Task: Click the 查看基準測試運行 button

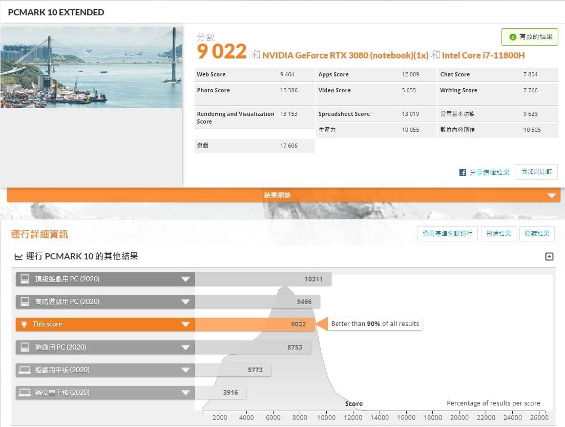Action: point(448,234)
